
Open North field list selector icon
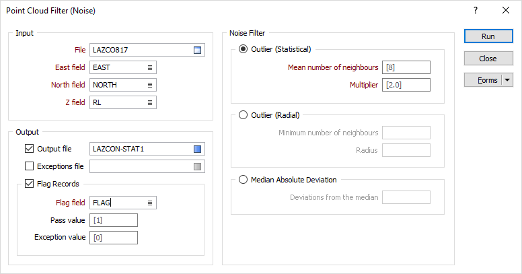(x=150, y=85)
